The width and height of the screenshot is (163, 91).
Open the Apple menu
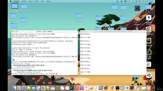[11, 1]
